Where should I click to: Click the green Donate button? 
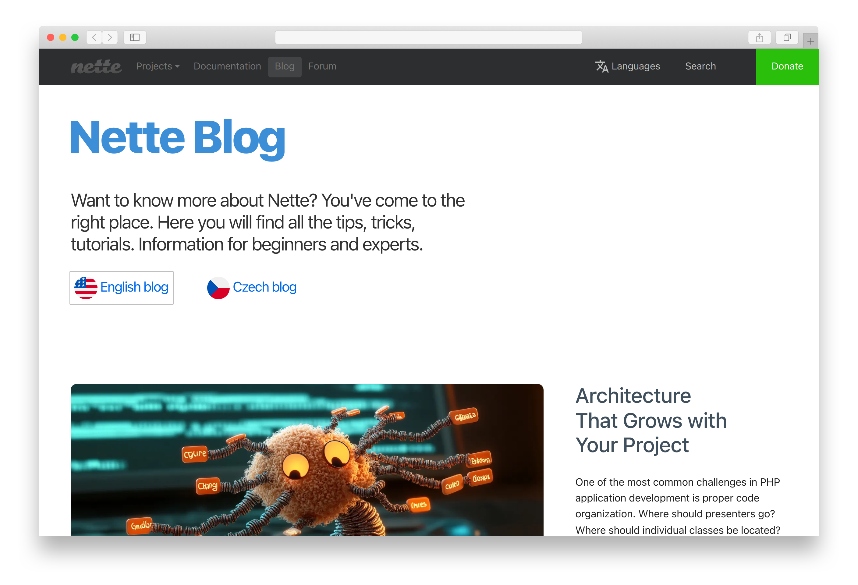tap(787, 67)
